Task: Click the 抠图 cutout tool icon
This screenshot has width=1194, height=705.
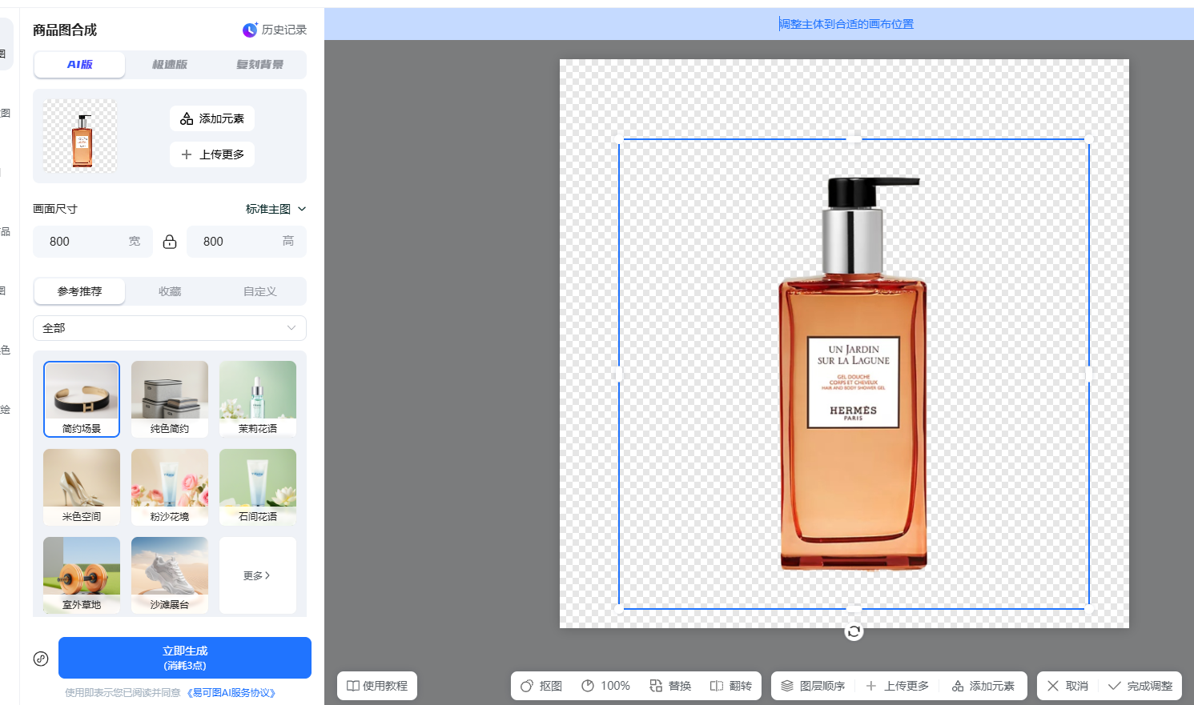Action: click(x=528, y=686)
